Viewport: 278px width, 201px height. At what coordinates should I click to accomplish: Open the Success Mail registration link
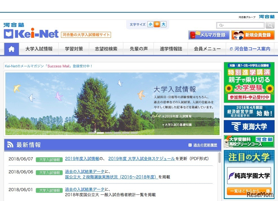tap(58, 66)
